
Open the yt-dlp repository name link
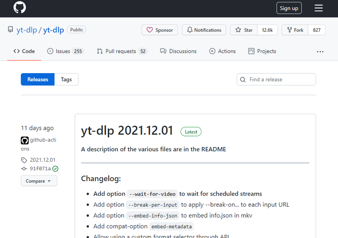pos(54,30)
